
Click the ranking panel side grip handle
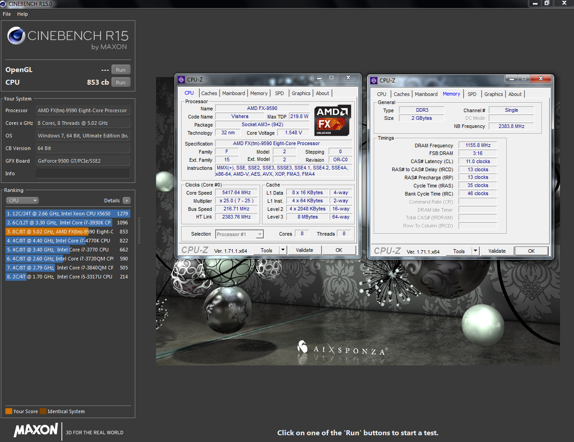tap(139, 230)
